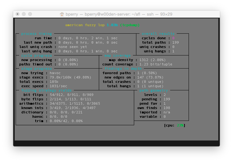Click the run time value '2 min, 1 sec'
233x162 pixels.
pyautogui.click(x=104, y=38)
